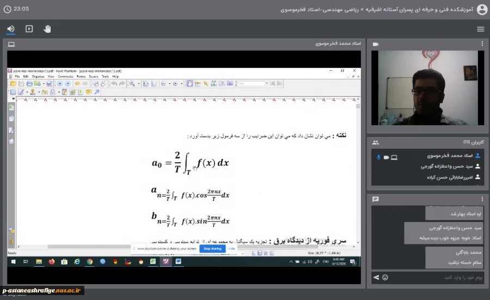Click the send message arrow icon

tap(376, 277)
